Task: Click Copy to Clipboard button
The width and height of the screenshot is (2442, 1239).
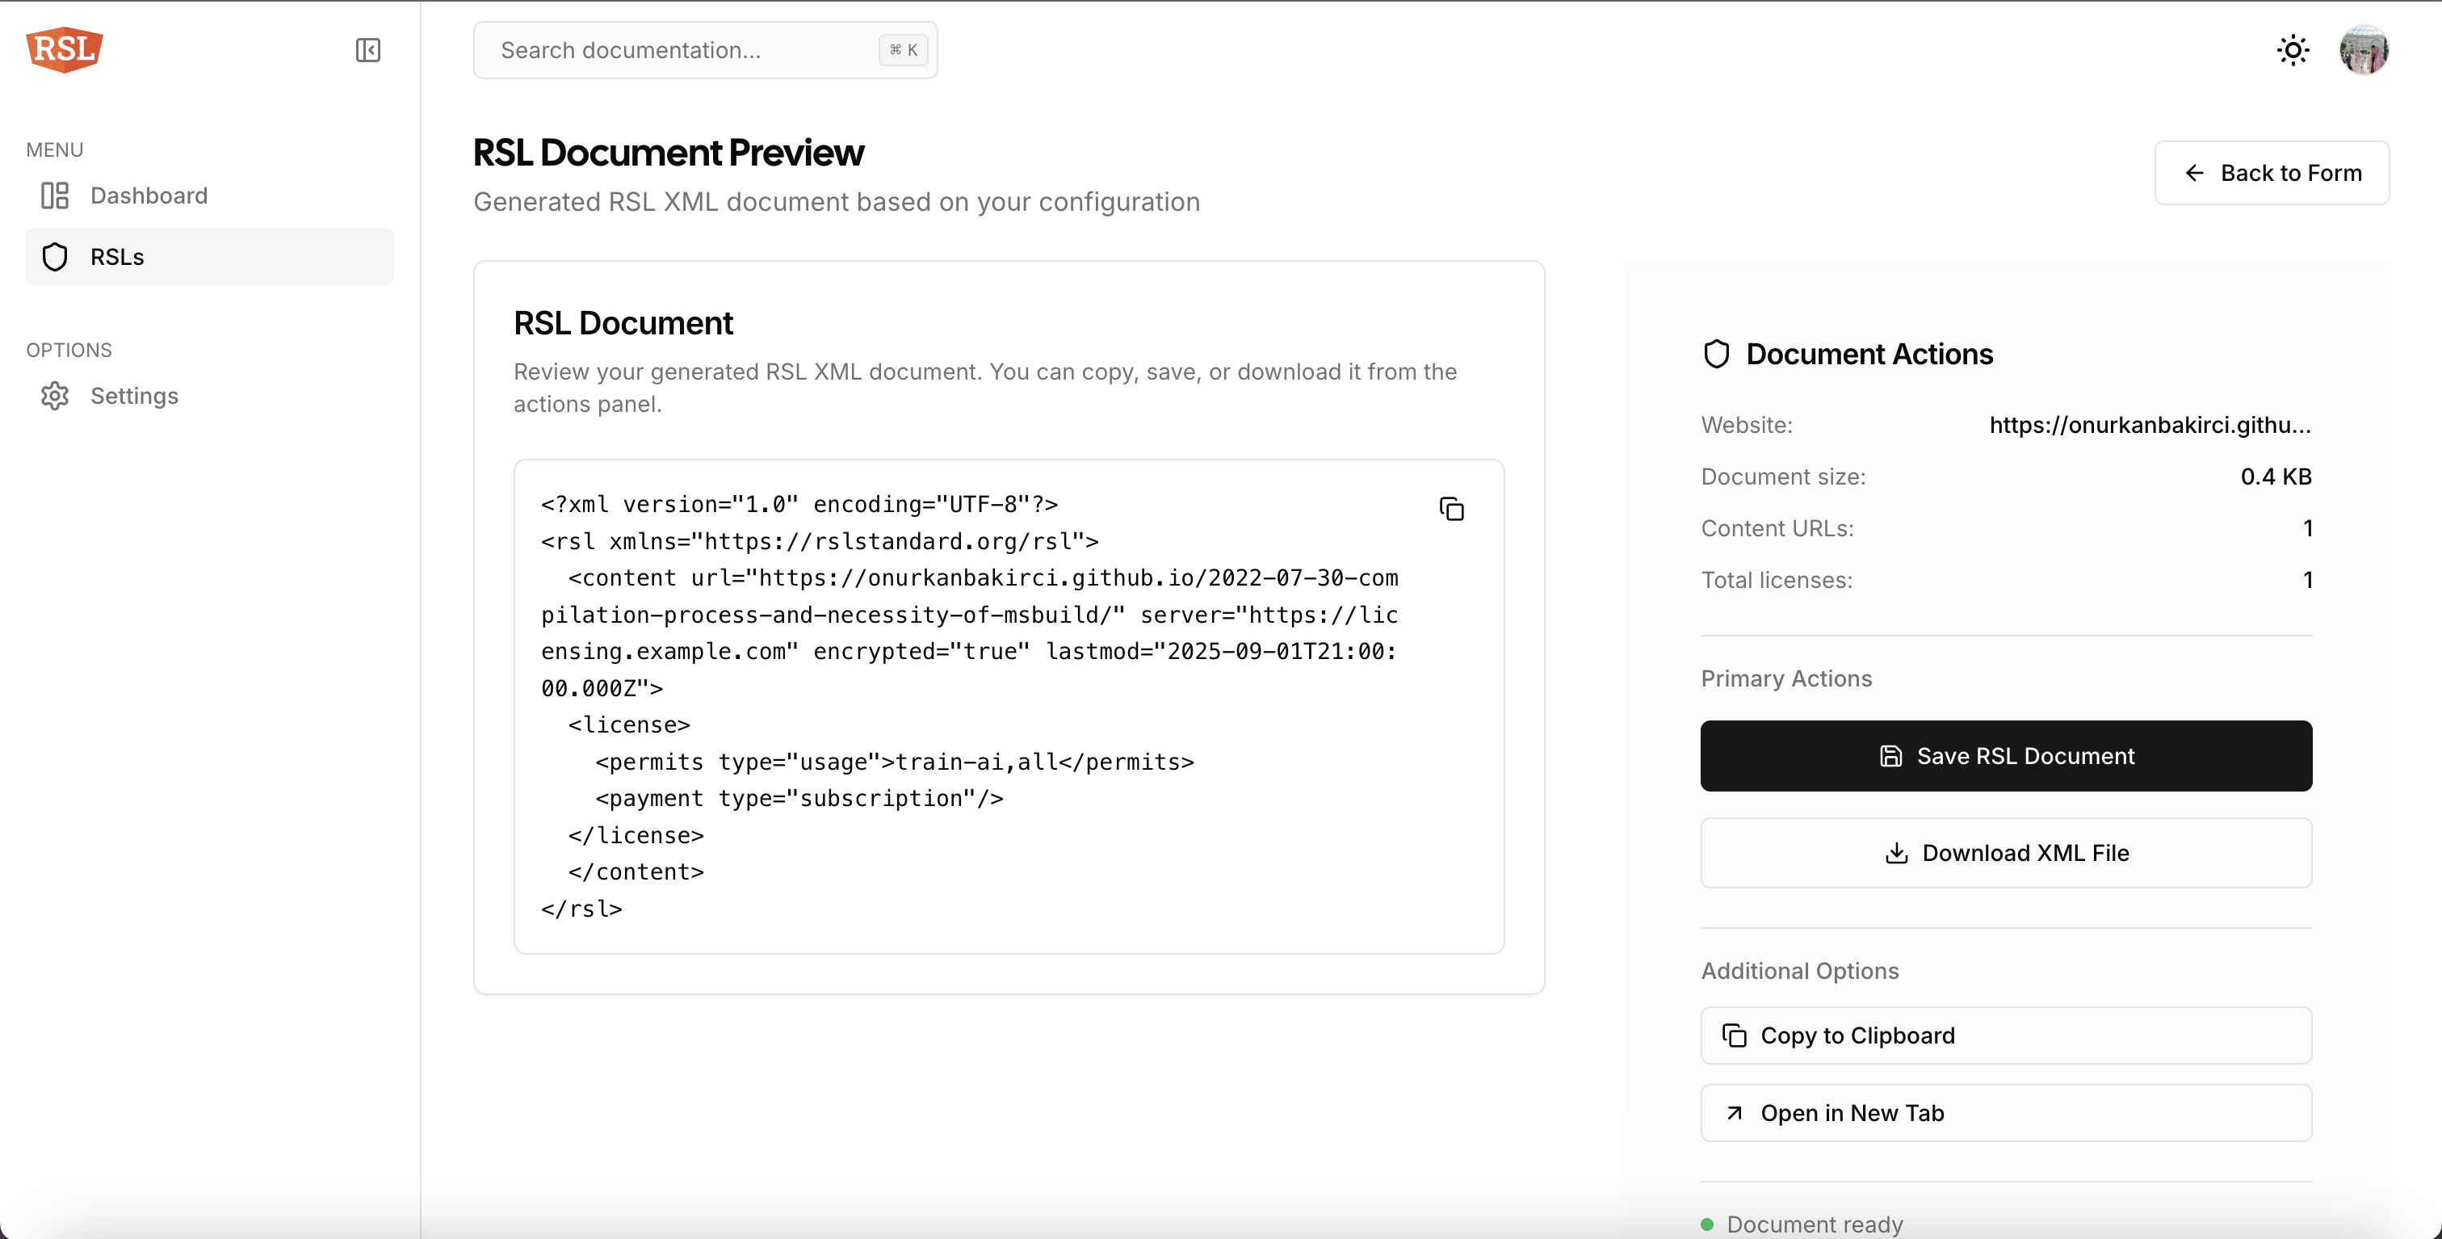Action: click(x=2006, y=1035)
